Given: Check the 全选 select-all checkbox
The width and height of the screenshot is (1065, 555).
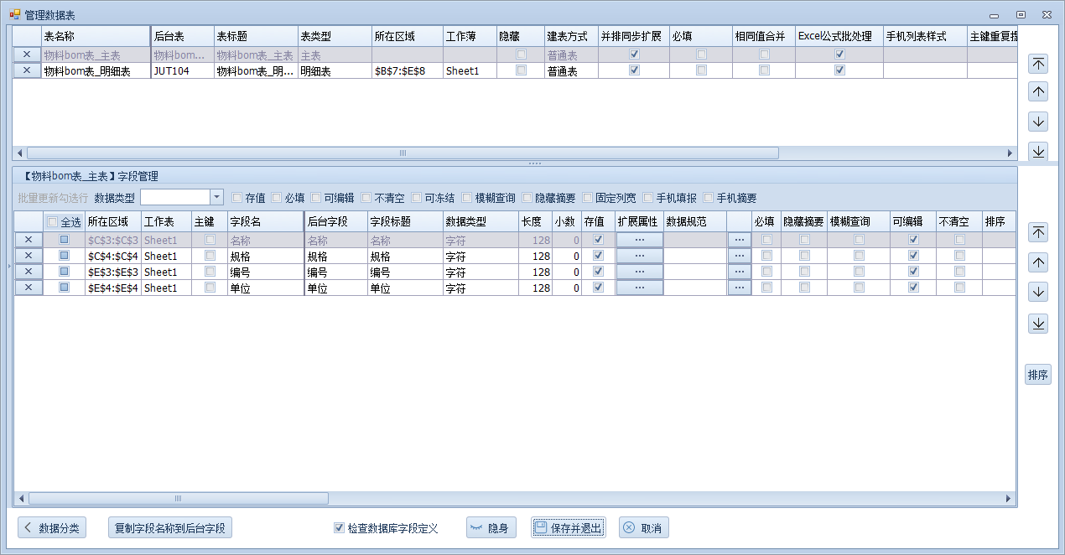Looking at the screenshot, I should click(x=53, y=222).
